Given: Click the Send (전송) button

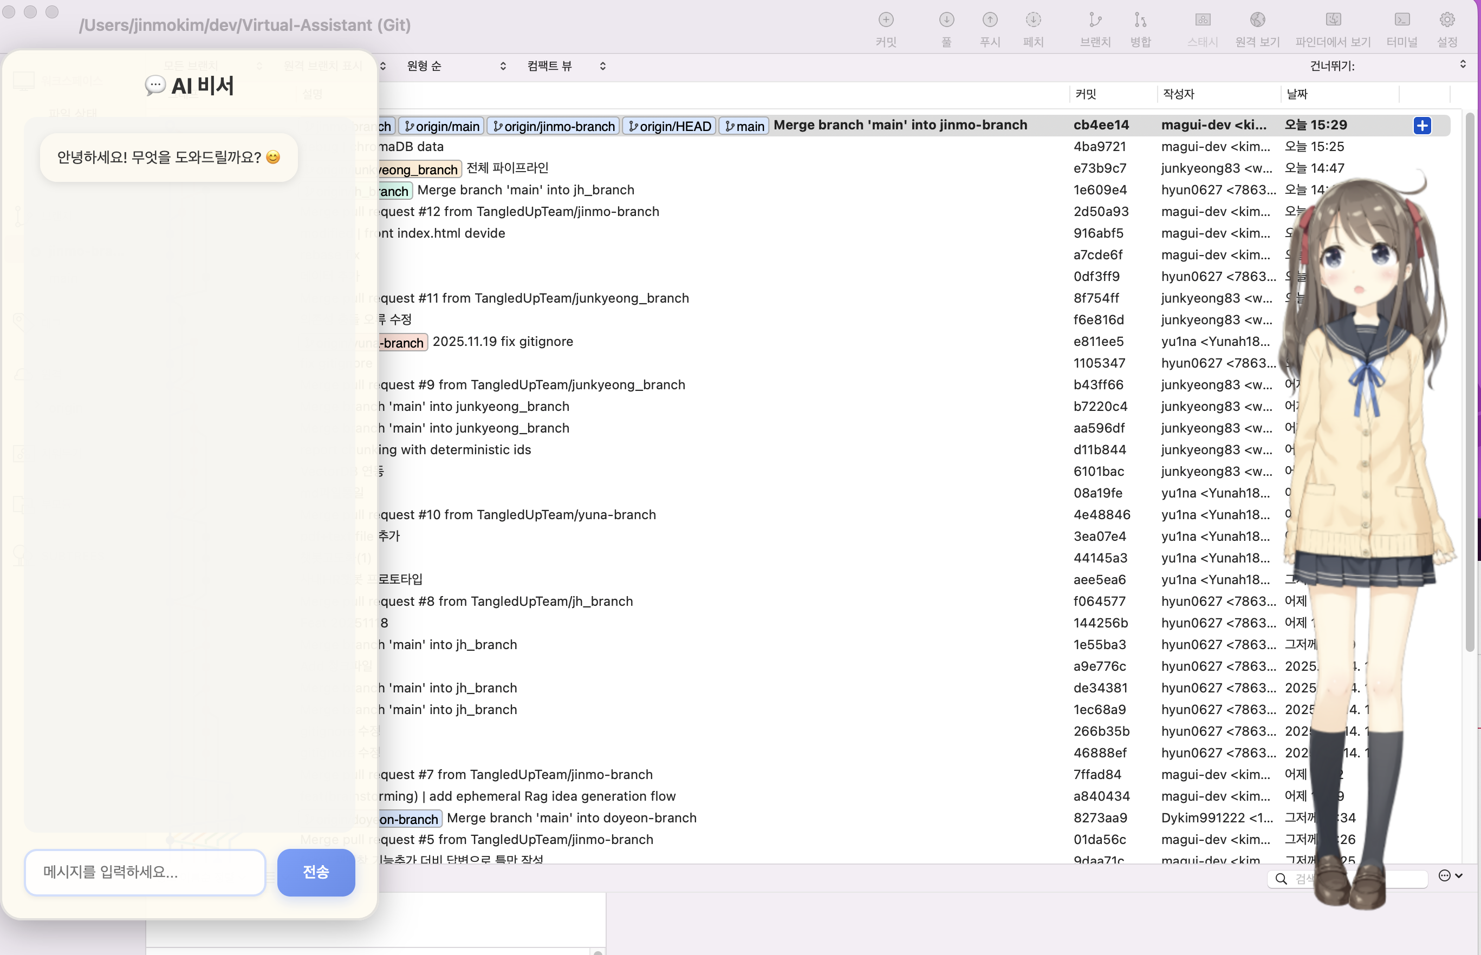Looking at the screenshot, I should click(316, 872).
